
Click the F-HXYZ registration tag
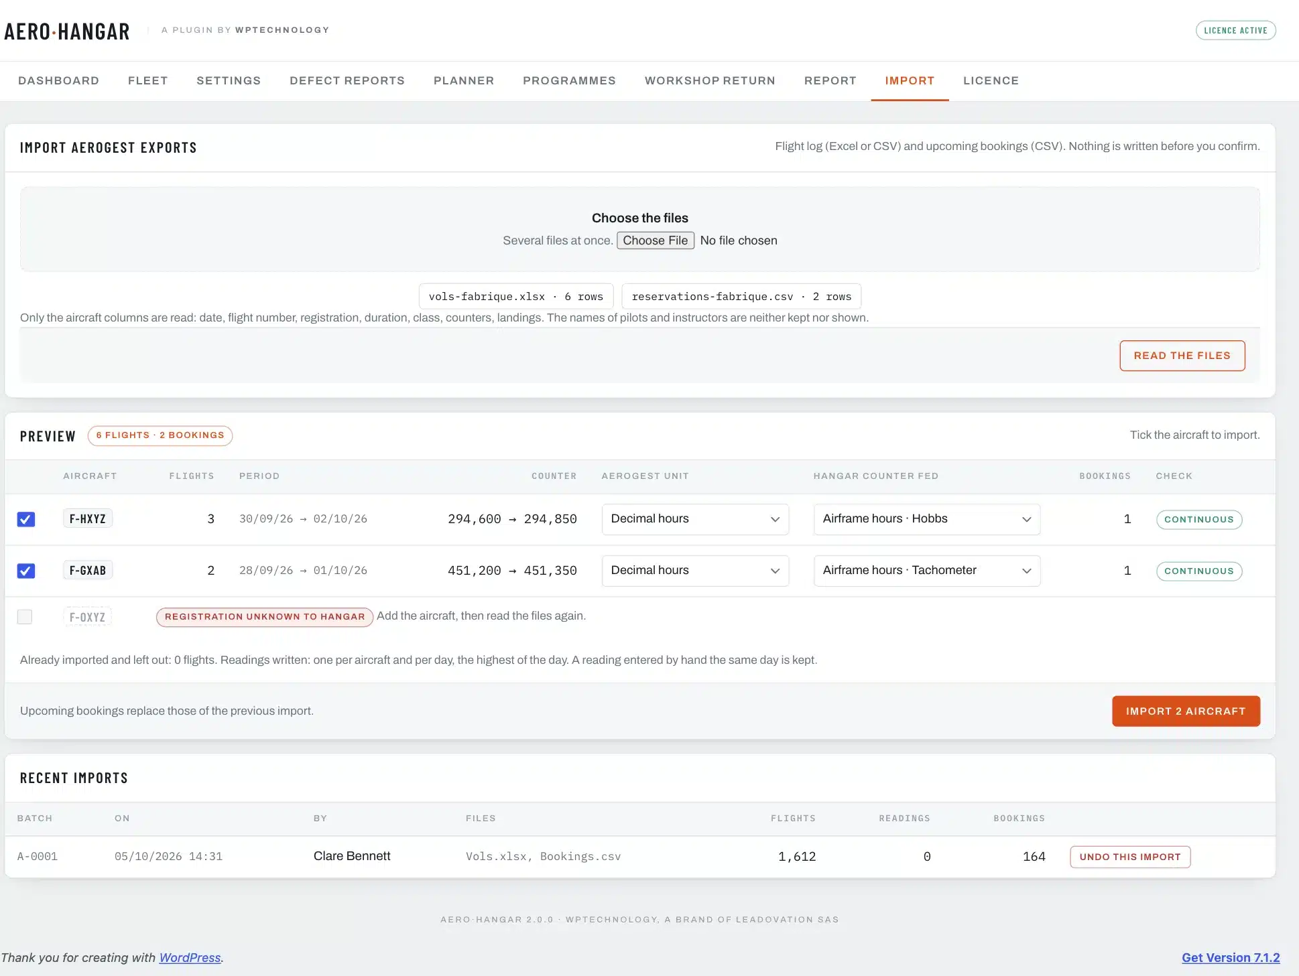88,519
